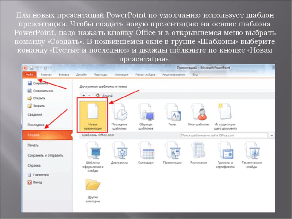Open the Расписания category
Screen dimensions: 292x219
(x=199, y=153)
